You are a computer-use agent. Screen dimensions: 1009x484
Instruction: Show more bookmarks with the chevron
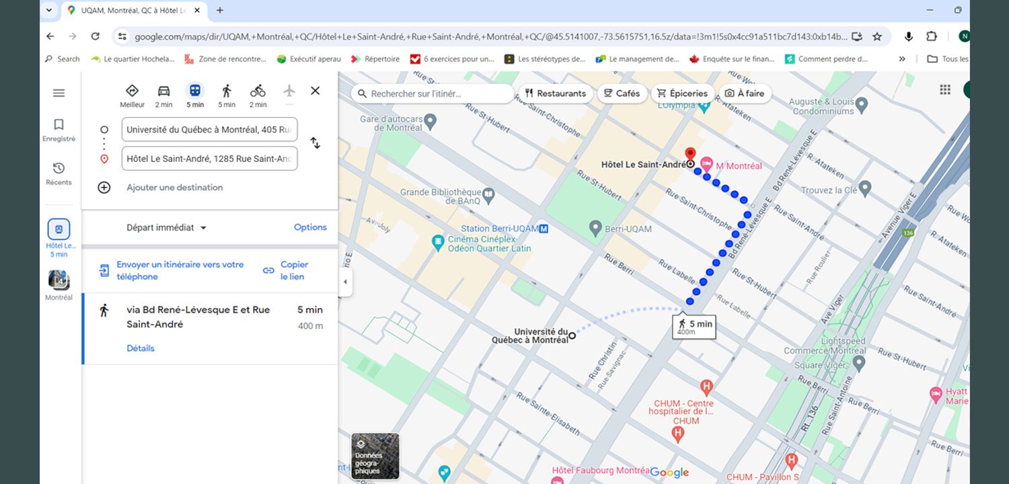902,59
